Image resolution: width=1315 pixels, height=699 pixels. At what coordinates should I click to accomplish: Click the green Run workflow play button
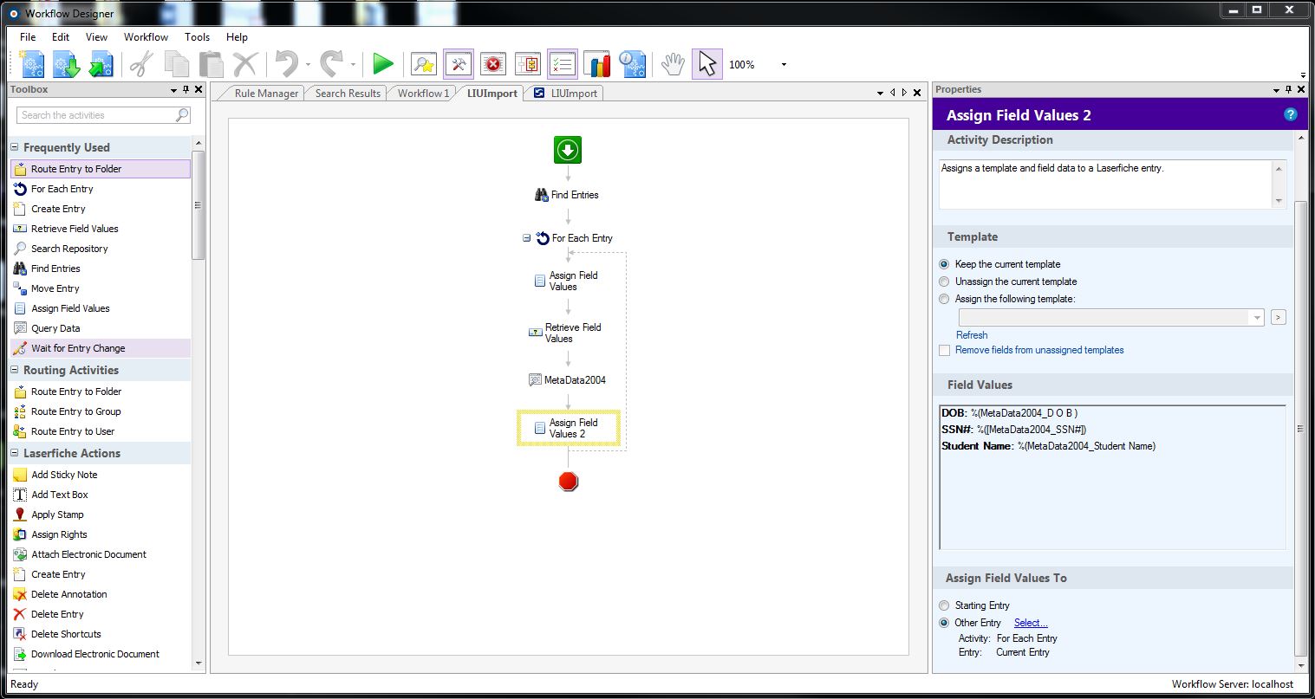(x=382, y=64)
